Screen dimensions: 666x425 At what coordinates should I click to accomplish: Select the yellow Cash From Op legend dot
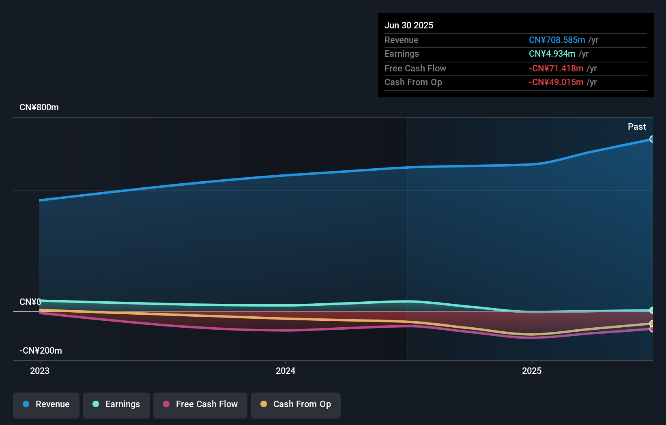[264, 404]
